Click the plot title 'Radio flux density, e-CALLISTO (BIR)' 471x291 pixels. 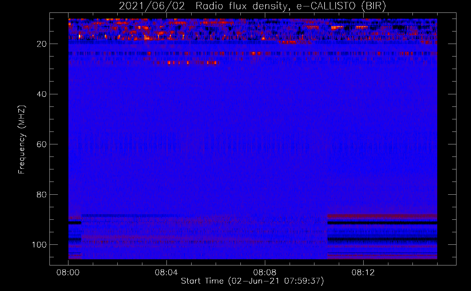[x=291, y=6]
